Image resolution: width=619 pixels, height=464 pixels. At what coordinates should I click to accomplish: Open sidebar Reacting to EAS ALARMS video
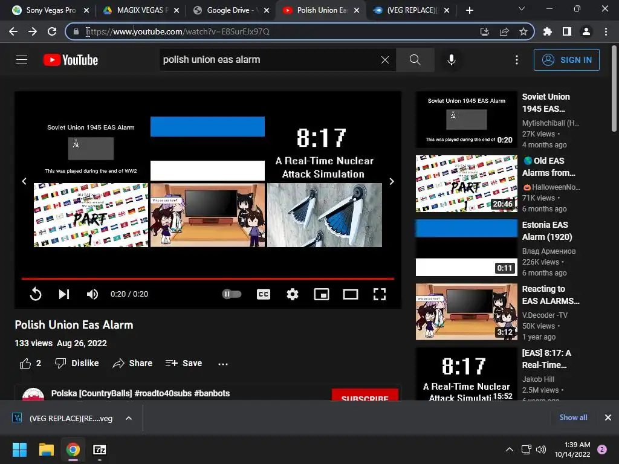pos(466,312)
